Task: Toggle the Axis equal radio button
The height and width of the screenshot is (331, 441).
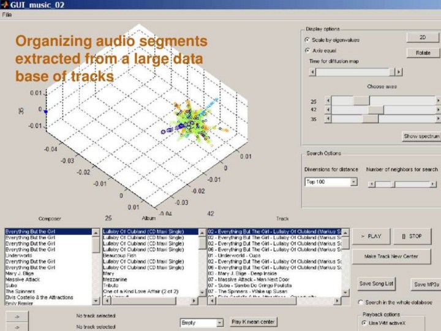Action: 307,50
